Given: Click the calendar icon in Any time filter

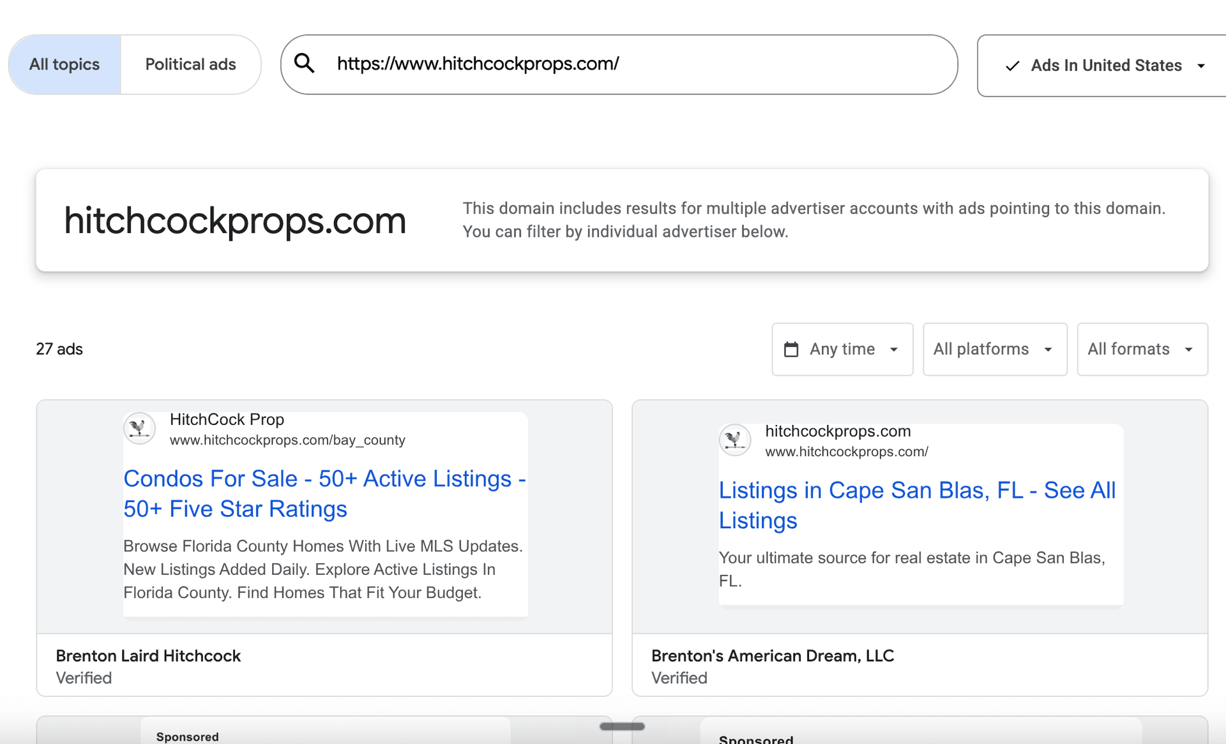Looking at the screenshot, I should [791, 349].
